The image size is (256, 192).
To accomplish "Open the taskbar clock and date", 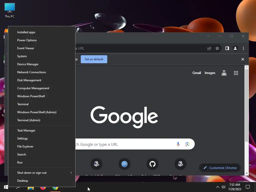I will click(x=234, y=187).
